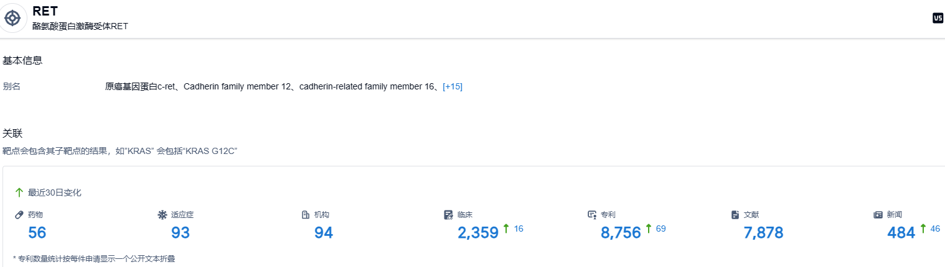945x267 pixels.
Task: Expand the [+15] additional aliases
Action: click(452, 87)
